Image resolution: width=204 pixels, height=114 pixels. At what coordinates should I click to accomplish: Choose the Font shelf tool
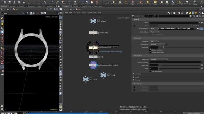pyautogui.click(x=69, y=2)
